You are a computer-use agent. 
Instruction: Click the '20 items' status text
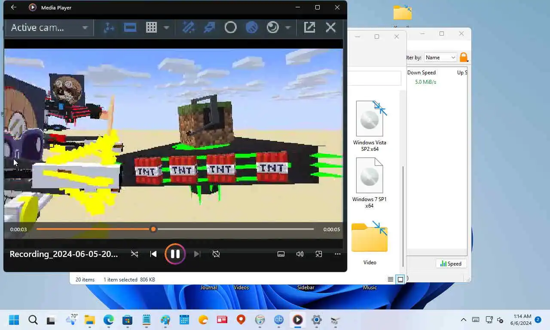click(85, 280)
